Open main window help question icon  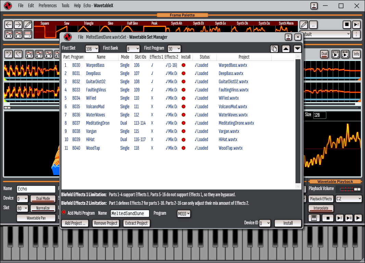click(314, 6)
